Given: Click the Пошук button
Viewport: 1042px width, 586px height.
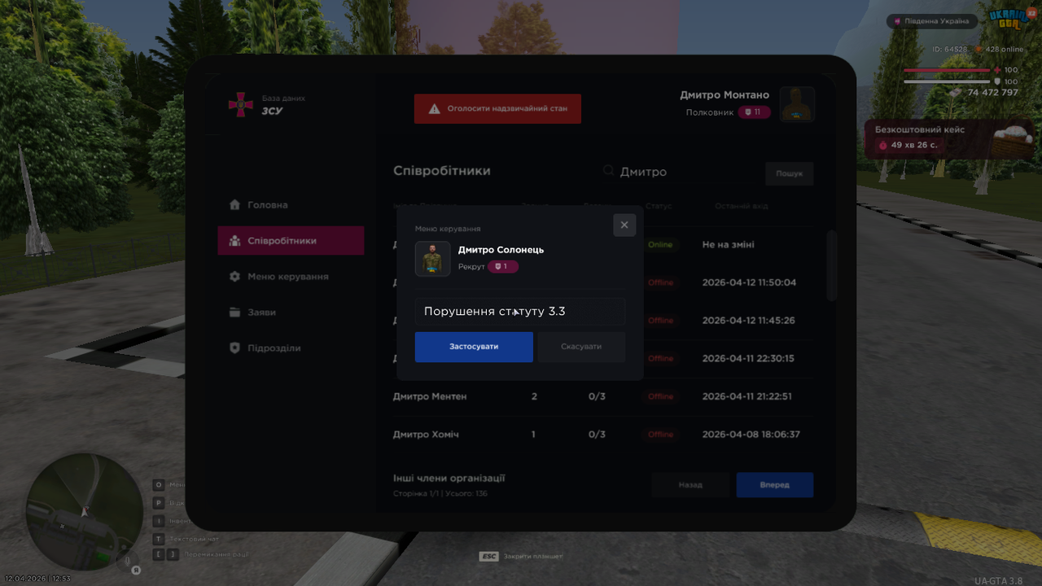Looking at the screenshot, I should click(789, 173).
